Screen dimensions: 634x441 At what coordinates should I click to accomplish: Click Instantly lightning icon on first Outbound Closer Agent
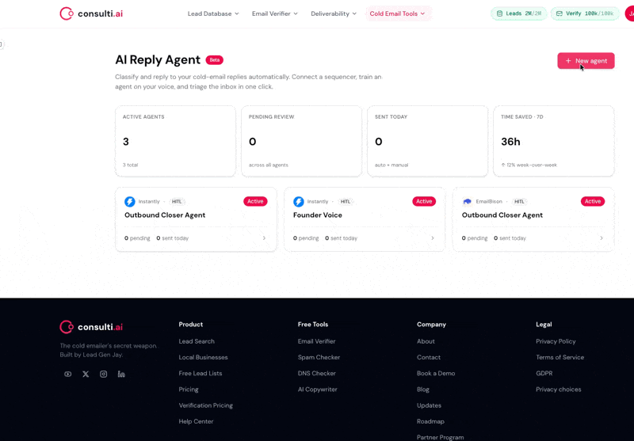coord(130,201)
